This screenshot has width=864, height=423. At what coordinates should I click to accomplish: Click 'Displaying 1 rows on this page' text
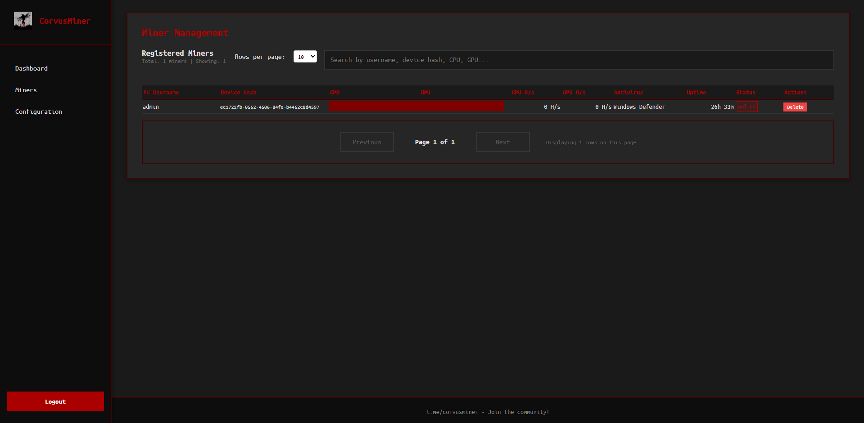click(x=591, y=142)
